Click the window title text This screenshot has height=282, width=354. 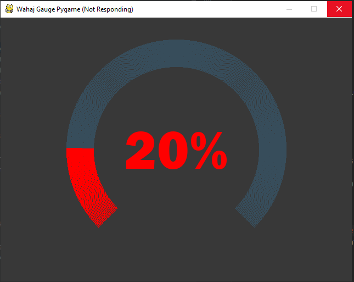click(x=75, y=9)
